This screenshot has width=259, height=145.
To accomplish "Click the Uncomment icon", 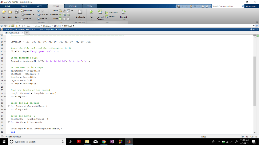I will tap(64, 15).
